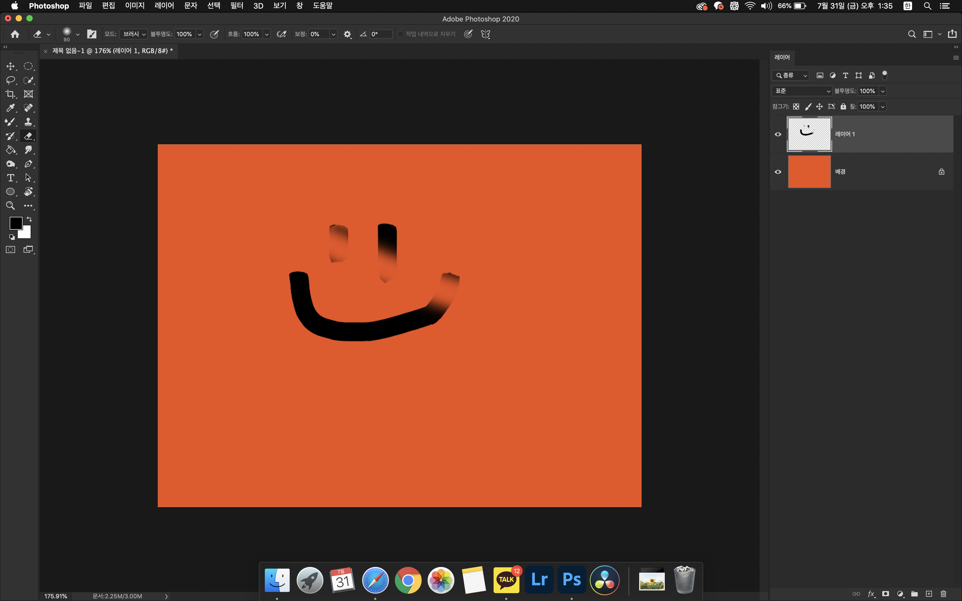Click the Home button in options bar

coord(15,34)
